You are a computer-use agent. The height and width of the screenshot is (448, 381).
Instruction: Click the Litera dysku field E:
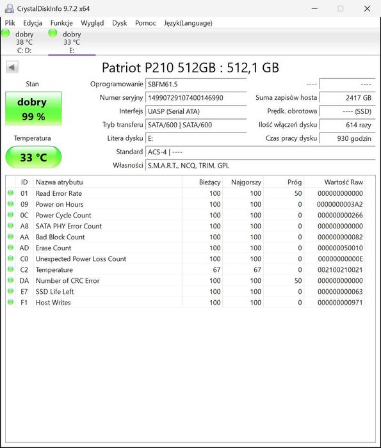(196, 139)
